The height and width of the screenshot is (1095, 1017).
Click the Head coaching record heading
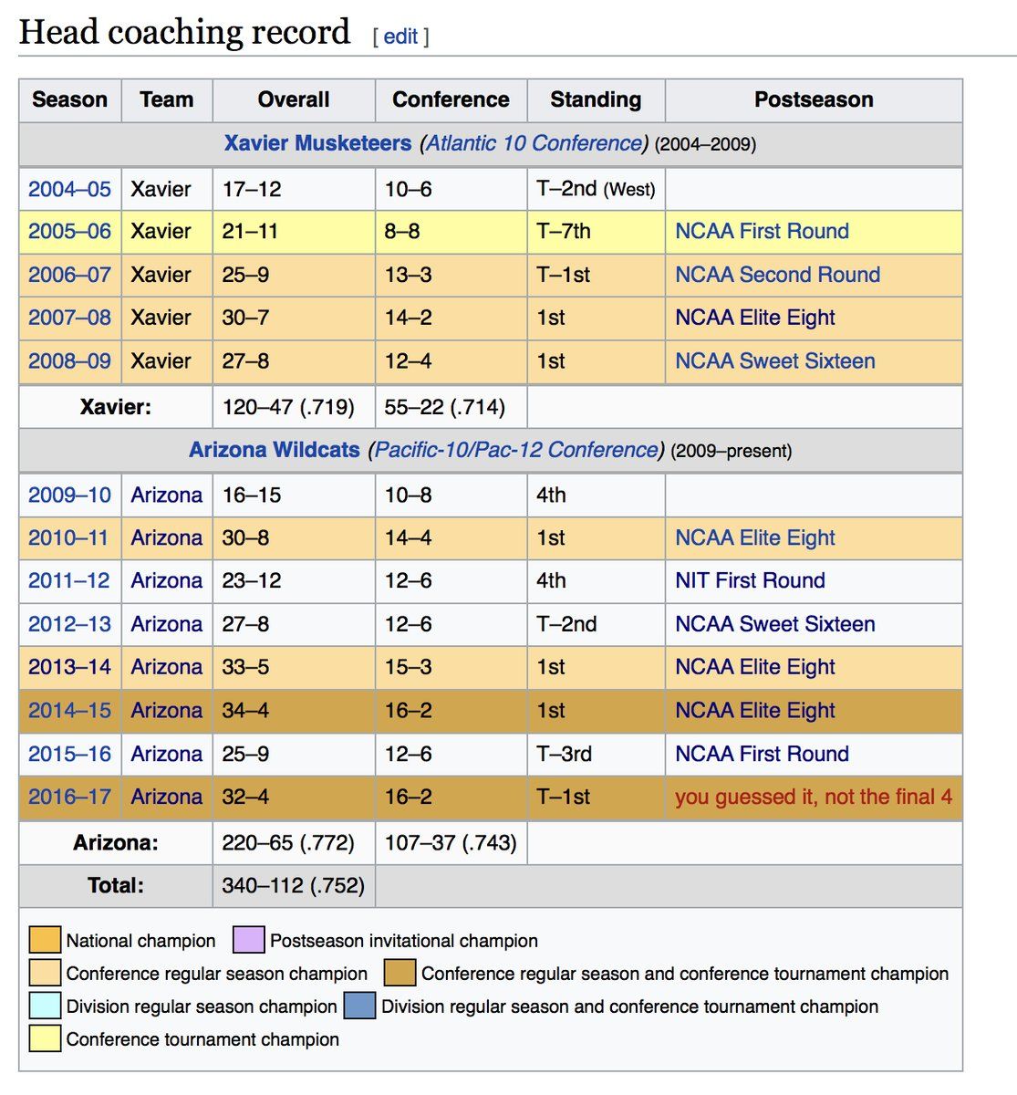(184, 32)
